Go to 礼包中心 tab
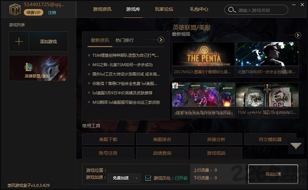Viewport: 308px width, 190px height. tap(199, 9)
